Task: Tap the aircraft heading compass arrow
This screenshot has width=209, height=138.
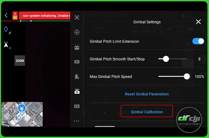Action: tap(6, 45)
